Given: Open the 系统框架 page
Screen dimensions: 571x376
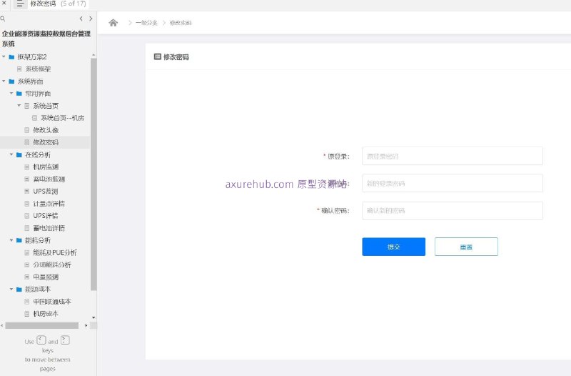Looking at the screenshot, I should pos(38,69).
